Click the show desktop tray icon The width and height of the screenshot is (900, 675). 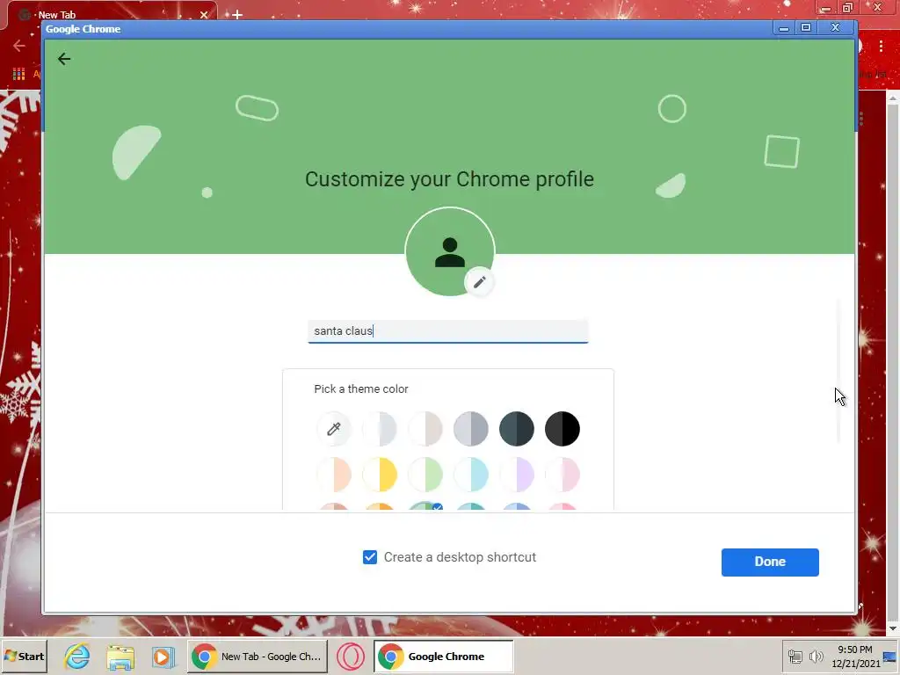click(890, 656)
